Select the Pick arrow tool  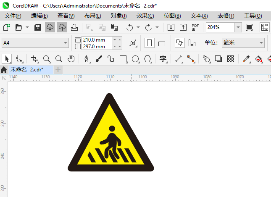point(7,59)
